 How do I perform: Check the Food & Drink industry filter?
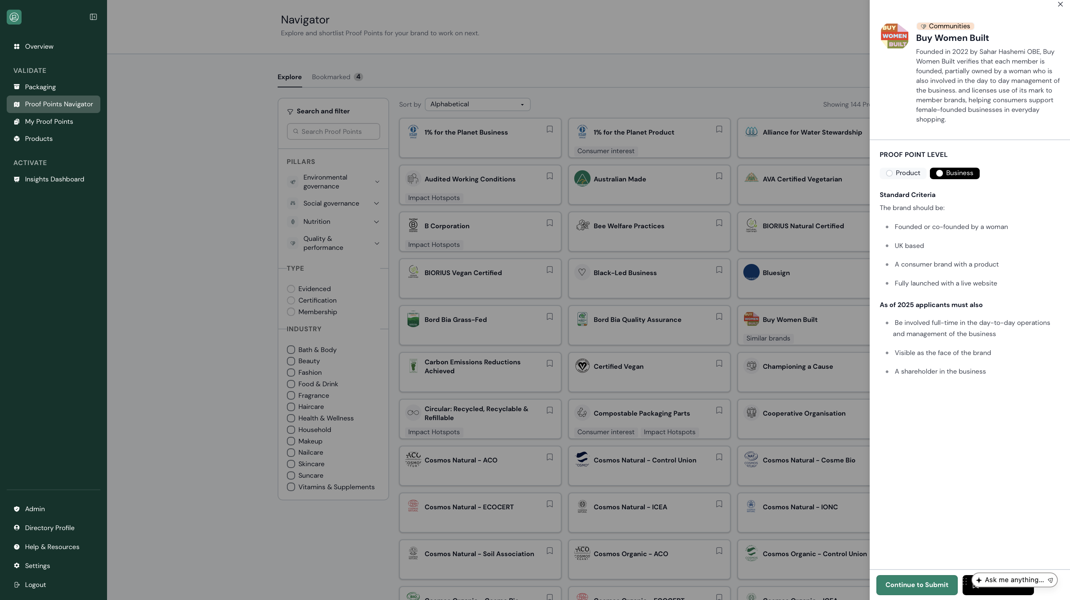(x=291, y=384)
